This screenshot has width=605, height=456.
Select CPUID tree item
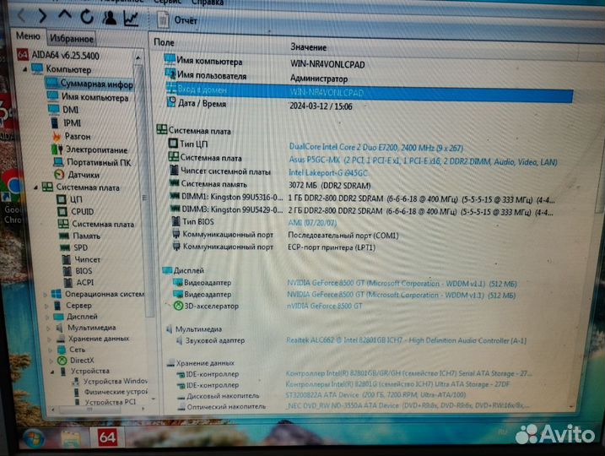(82, 212)
